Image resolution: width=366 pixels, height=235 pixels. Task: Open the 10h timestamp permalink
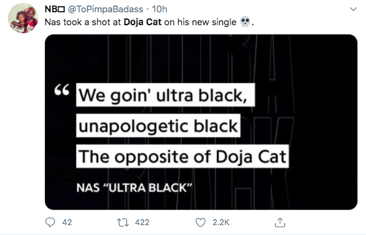coord(160,9)
